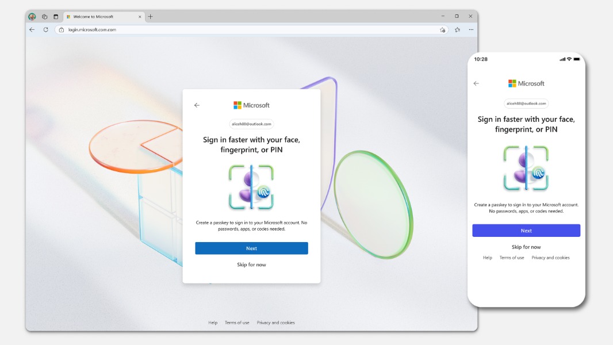Select the split-screen icon in the toolbar

click(x=56, y=17)
